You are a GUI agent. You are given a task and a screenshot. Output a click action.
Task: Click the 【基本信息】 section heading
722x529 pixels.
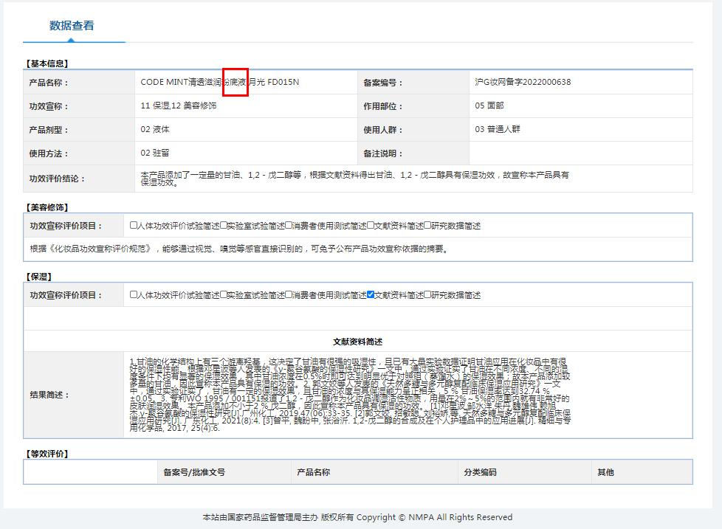pyautogui.click(x=47, y=63)
